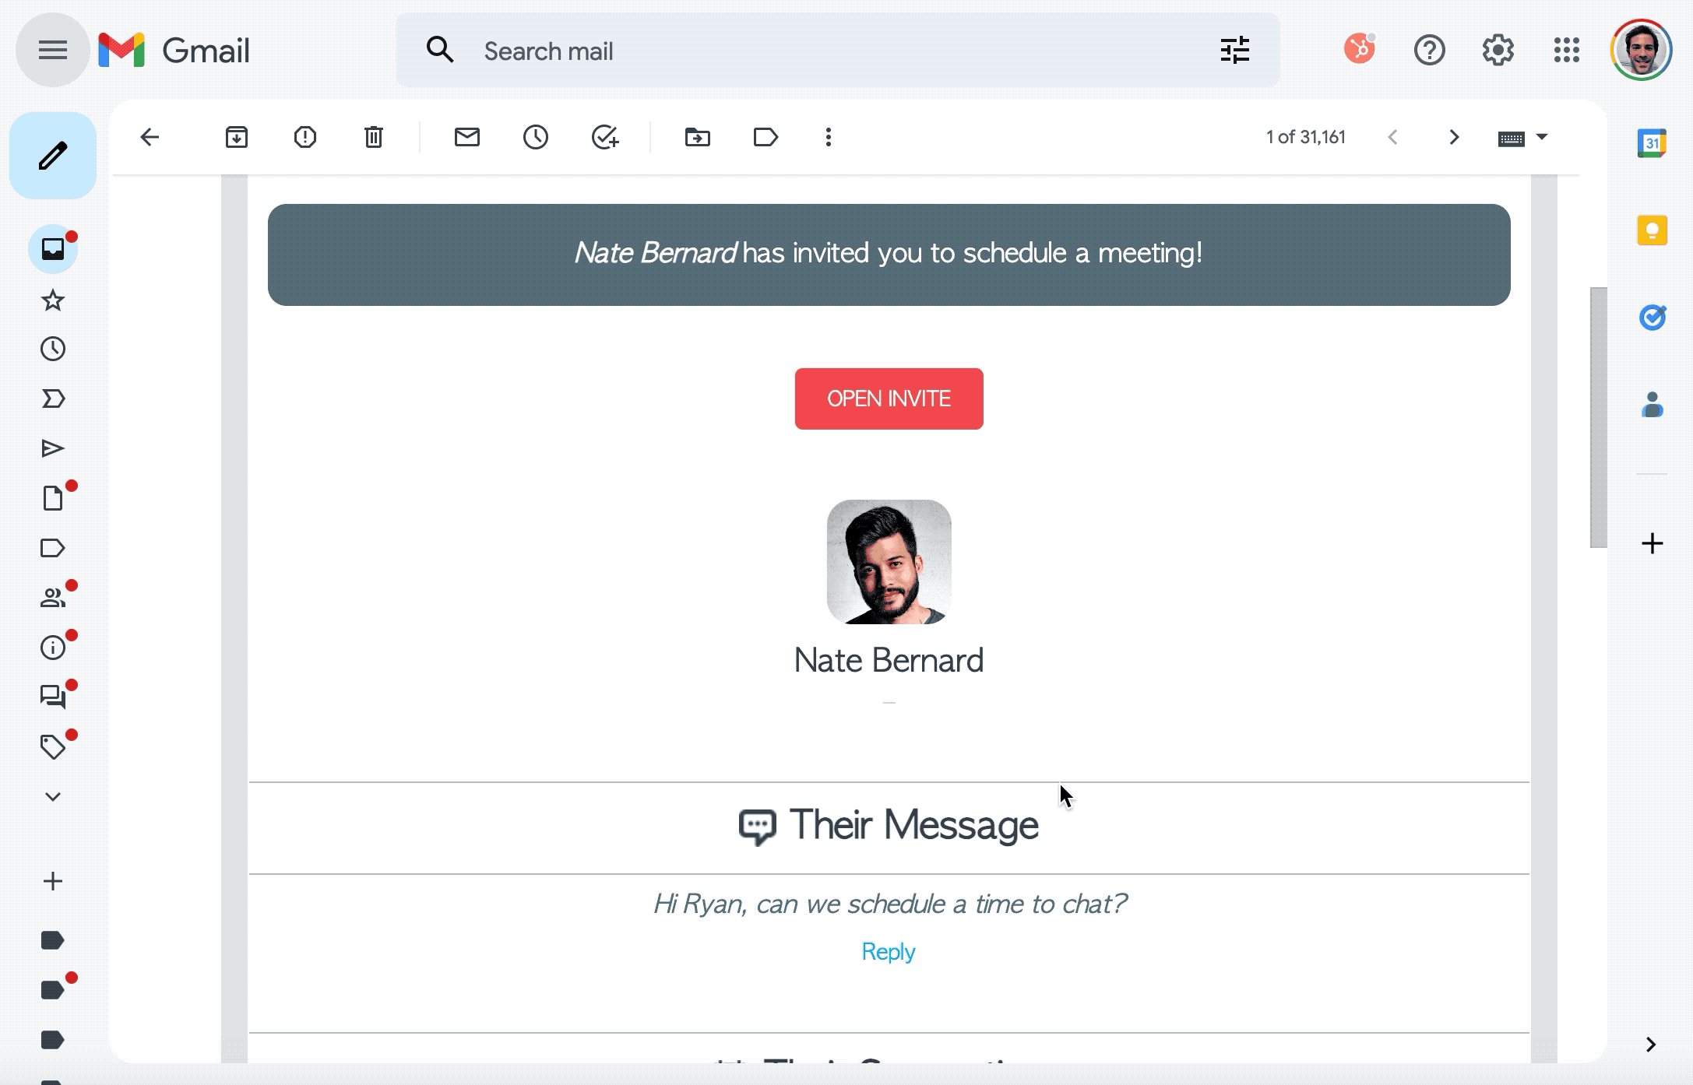The image size is (1693, 1085).
Task: Open the Move to folder icon
Action: pos(697,138)
